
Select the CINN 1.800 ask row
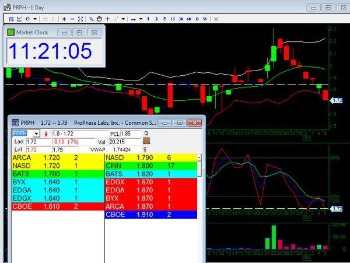tap(151, 166)
